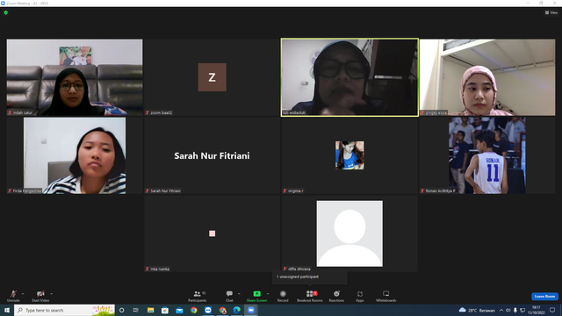Click the weather widget showing 28°C Berawan
Image resolution: width=562 pixels, height=316 pixels.
477,310
